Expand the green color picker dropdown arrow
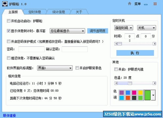163x118 pixels. 153,95
